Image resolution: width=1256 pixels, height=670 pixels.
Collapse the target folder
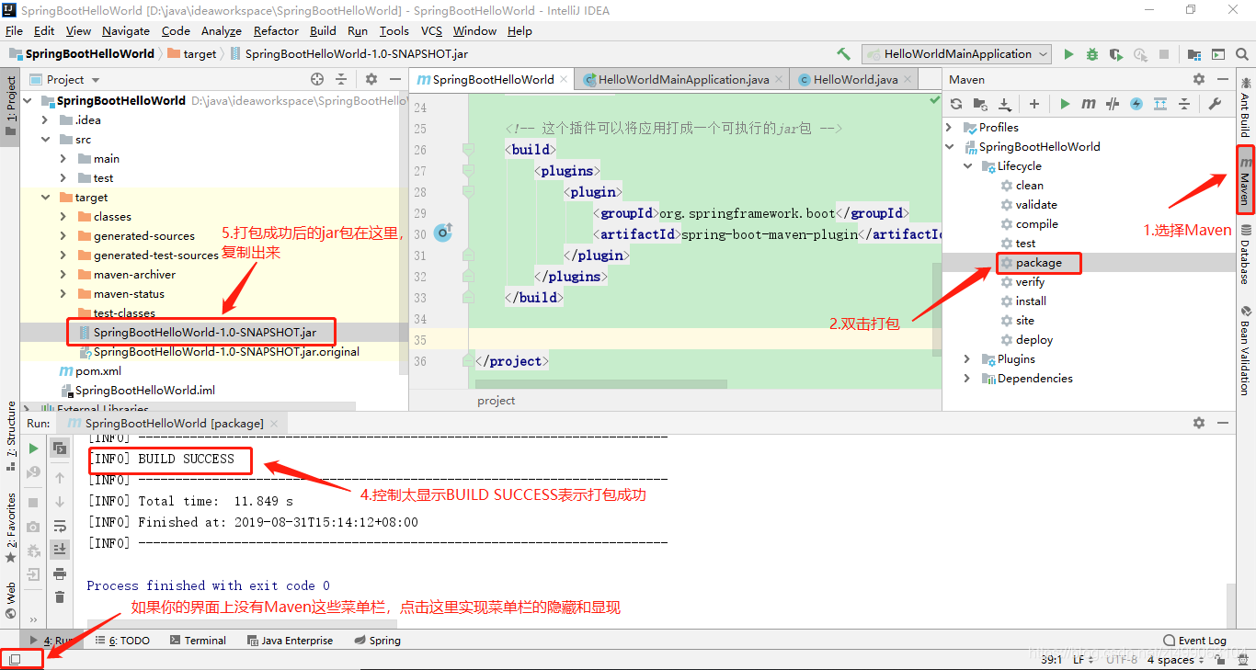[x=45, y=198]
